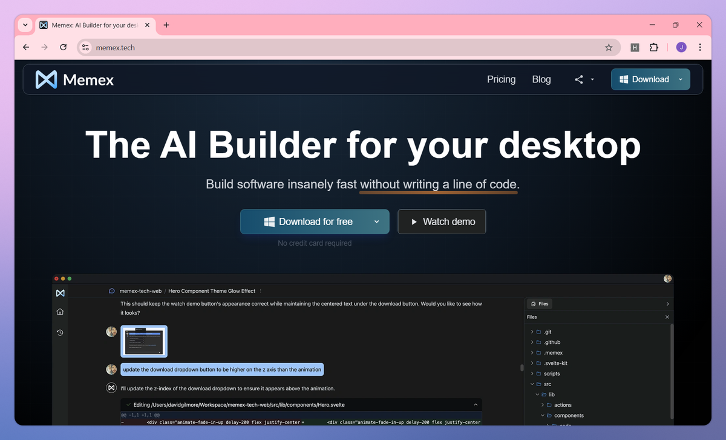The width and height of the screenshot is (726, 440).
Task: Go back using the browser back arrow
Action: click(25, 47)
